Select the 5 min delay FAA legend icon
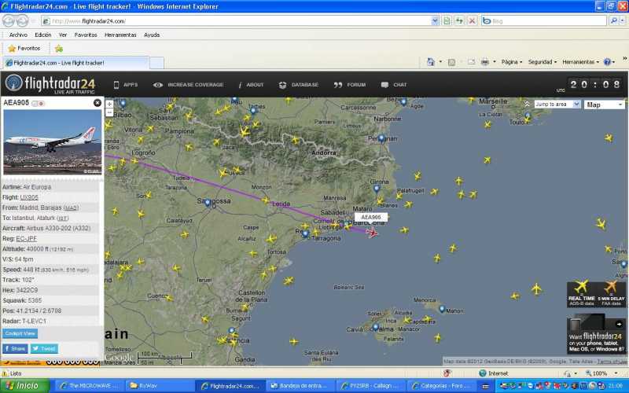Screen dimensions: 629x393 click(x=611, y=293)
